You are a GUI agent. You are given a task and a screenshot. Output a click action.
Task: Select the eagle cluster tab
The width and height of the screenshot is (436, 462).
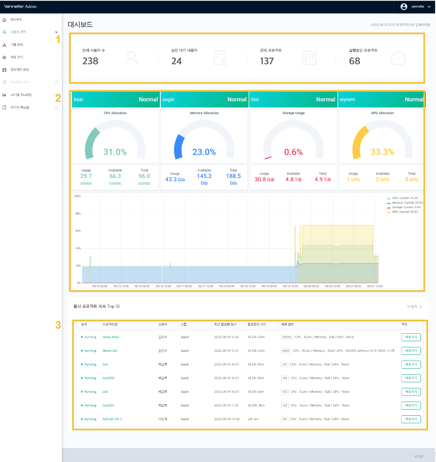pos(204,99)
